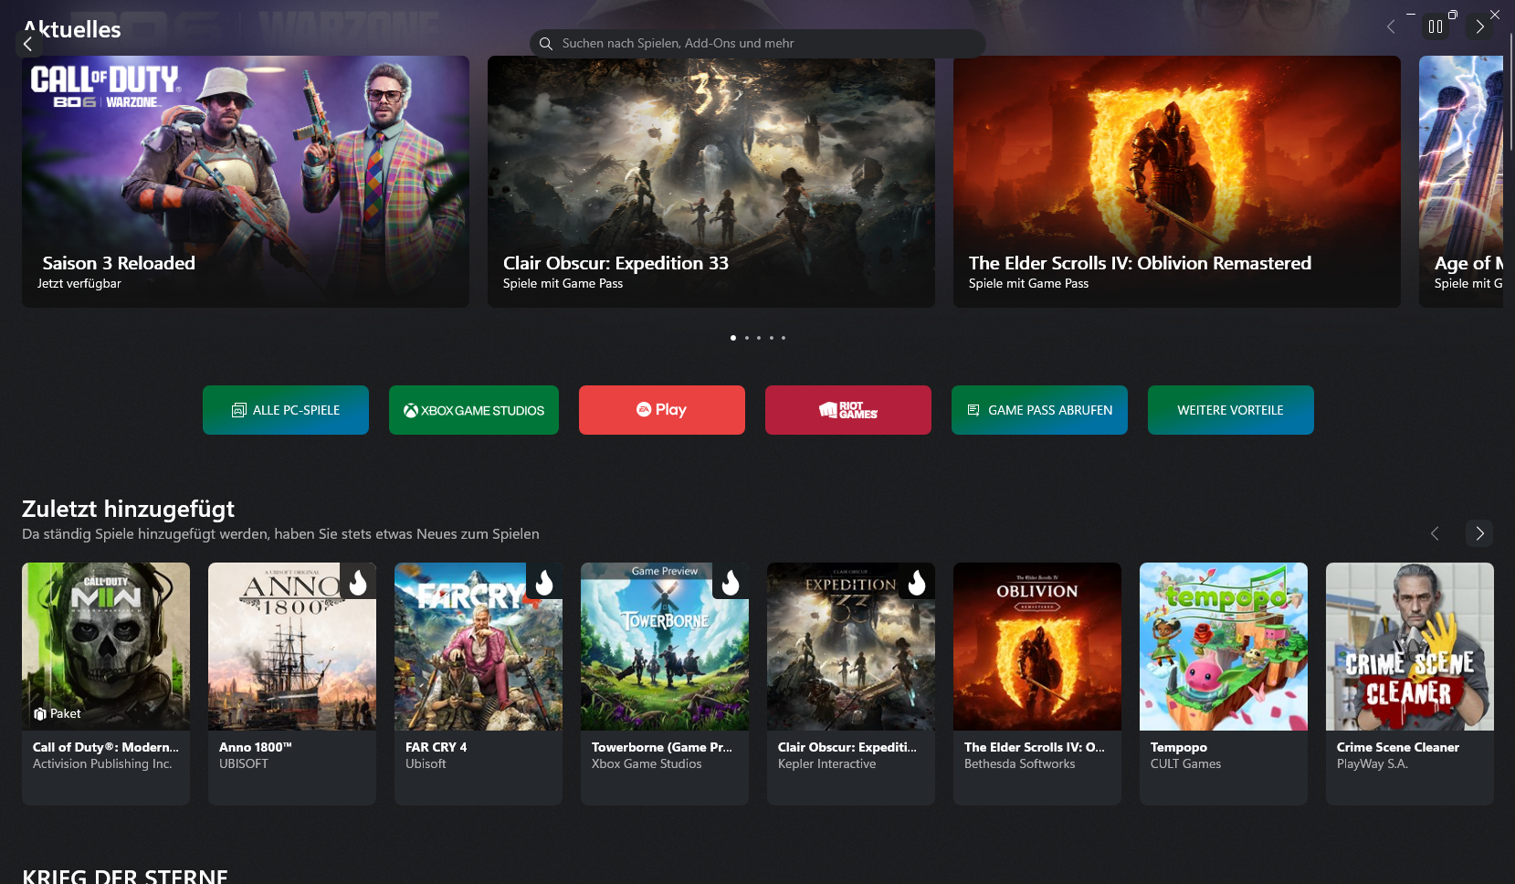Open the Riot Games category
Viewport: 1515px width, 884px height.
coord(848,410)
